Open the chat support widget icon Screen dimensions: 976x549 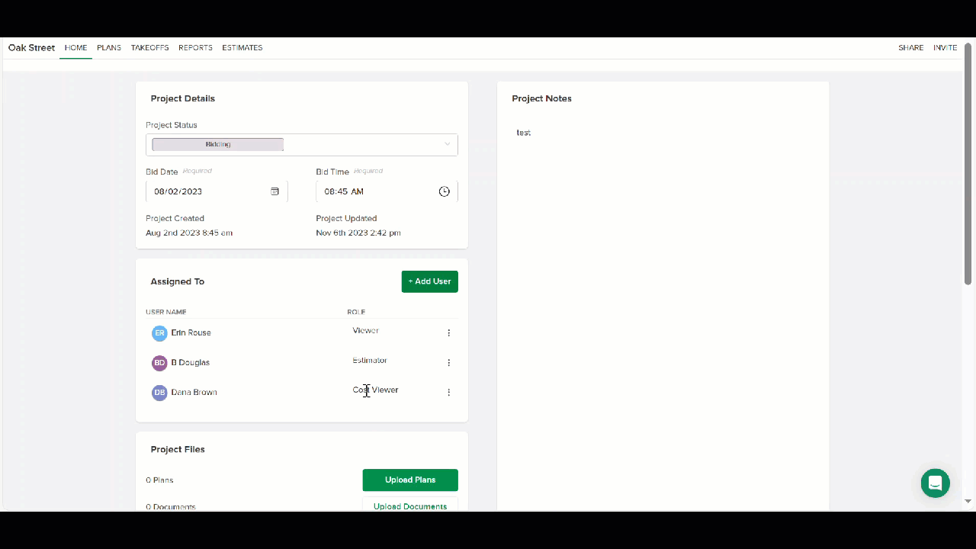[x=935, y=483]
